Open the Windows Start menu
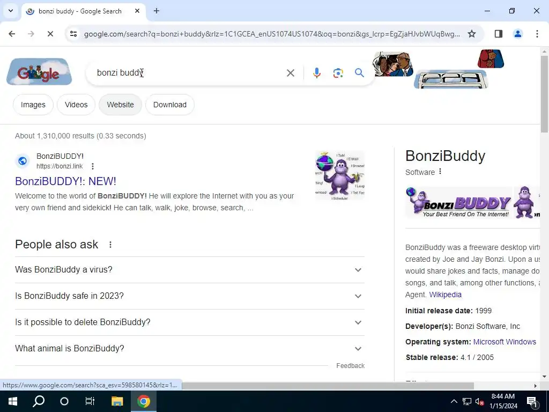The image size is (549, 412). point(13,401)
